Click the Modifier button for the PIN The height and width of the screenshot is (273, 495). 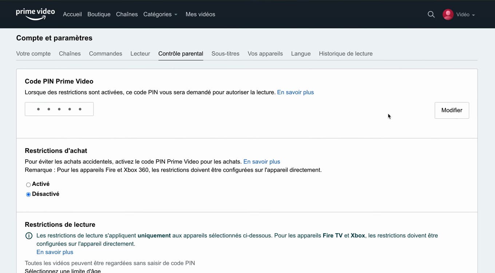(x=452, y=110)
